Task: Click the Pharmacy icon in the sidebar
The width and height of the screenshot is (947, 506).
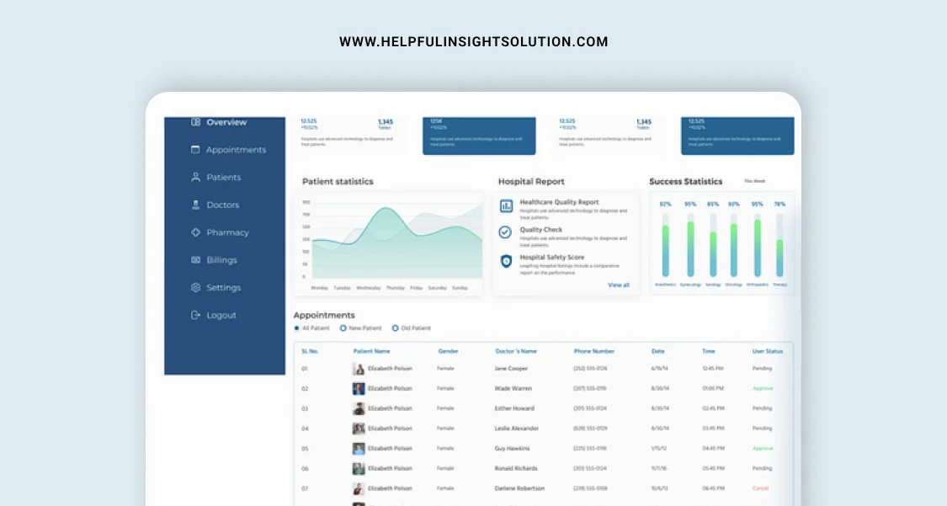Action: (195, 232)
